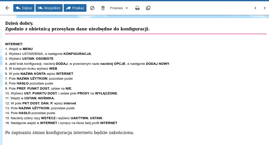This screenshot has width=269, height=145.
Task: Print the message using printer icon
Action: (x=137, y=8)
